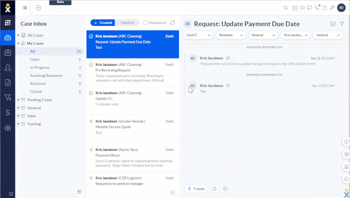Open the contacts person icon in the sidebar

tap(7, 67)
